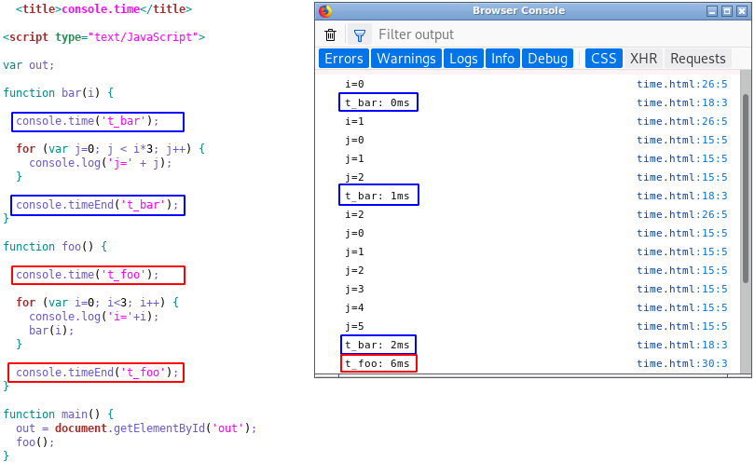Enable the XHR filter

tap(643, 59)
